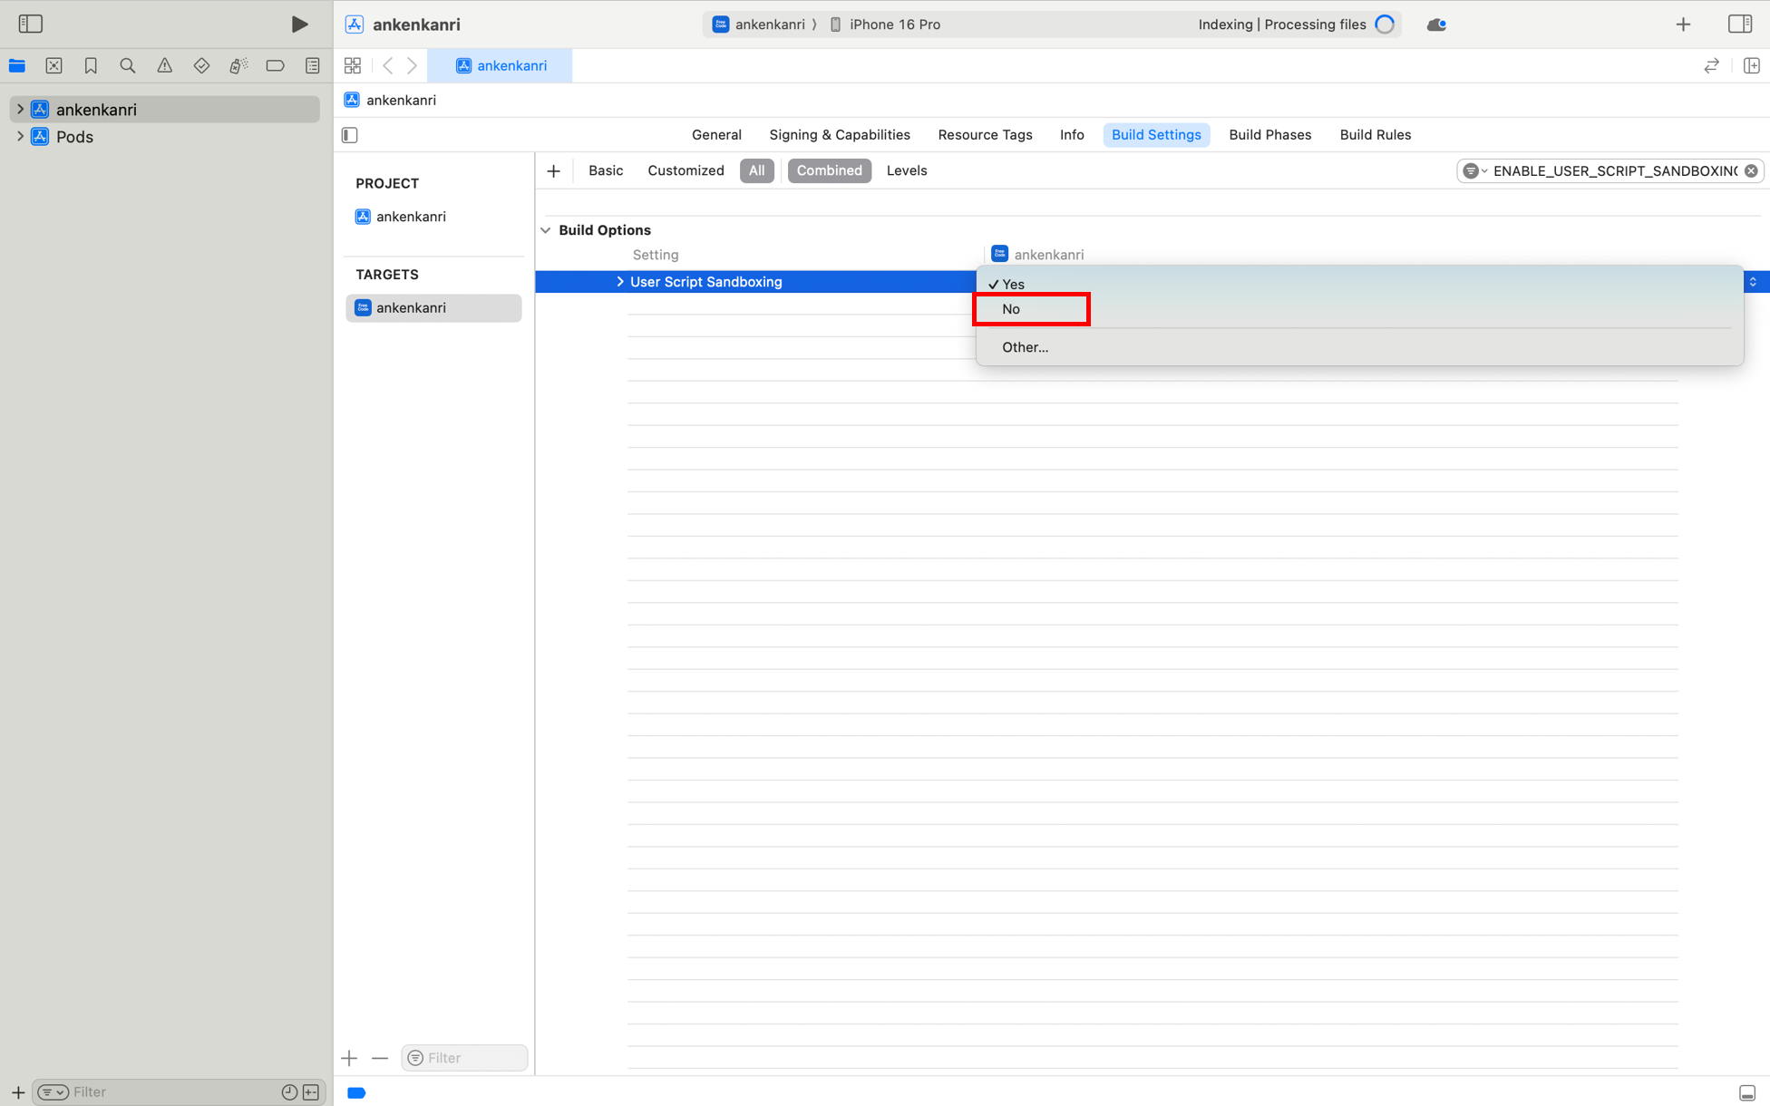Viewport: 1770px width, 1106px height.
Task: Open the library plus button
Action: pyautogui.click(x=1683, y=24)
